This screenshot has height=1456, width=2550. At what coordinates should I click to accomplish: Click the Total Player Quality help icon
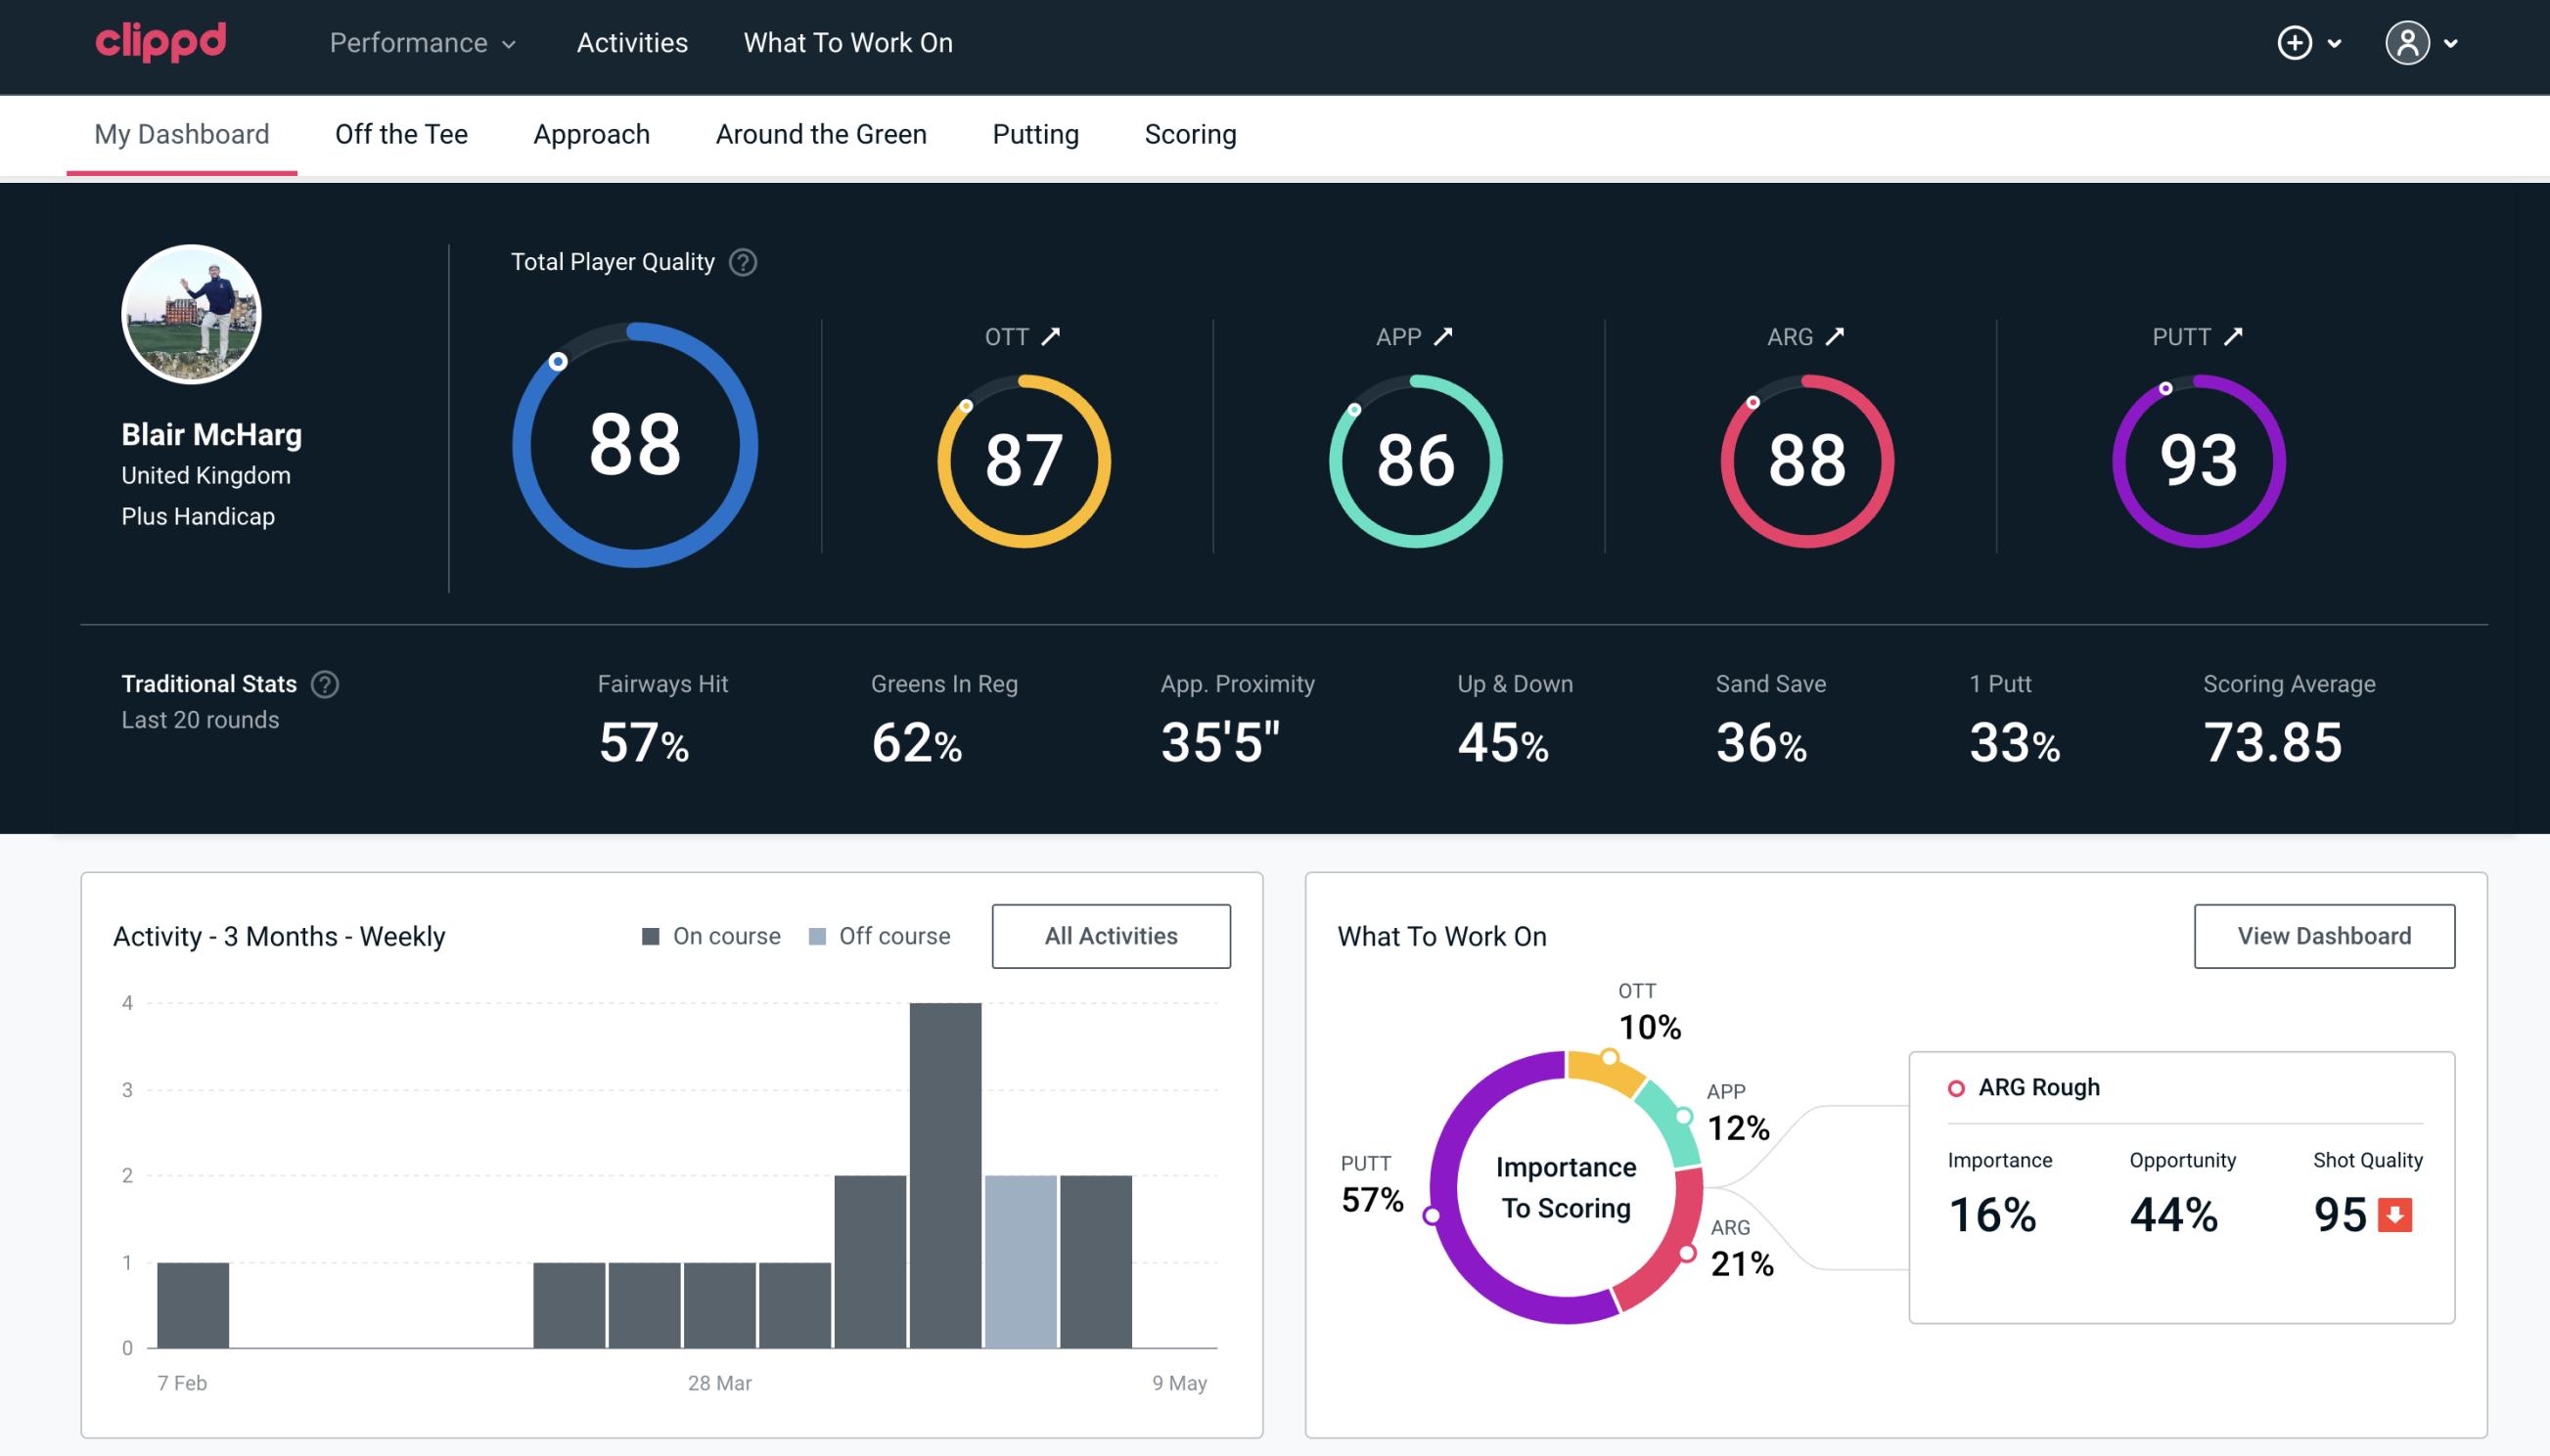pyautogui.click(x=741, y=262)
